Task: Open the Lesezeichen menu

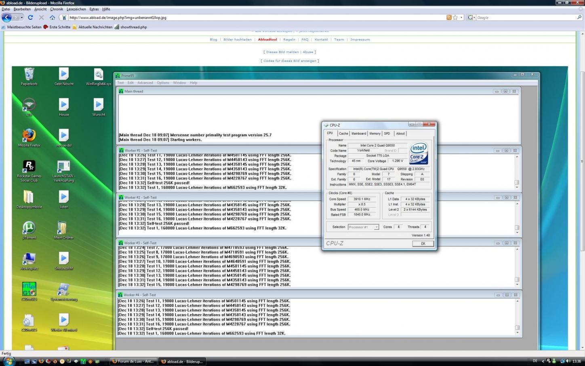Action: click(76, 9)
